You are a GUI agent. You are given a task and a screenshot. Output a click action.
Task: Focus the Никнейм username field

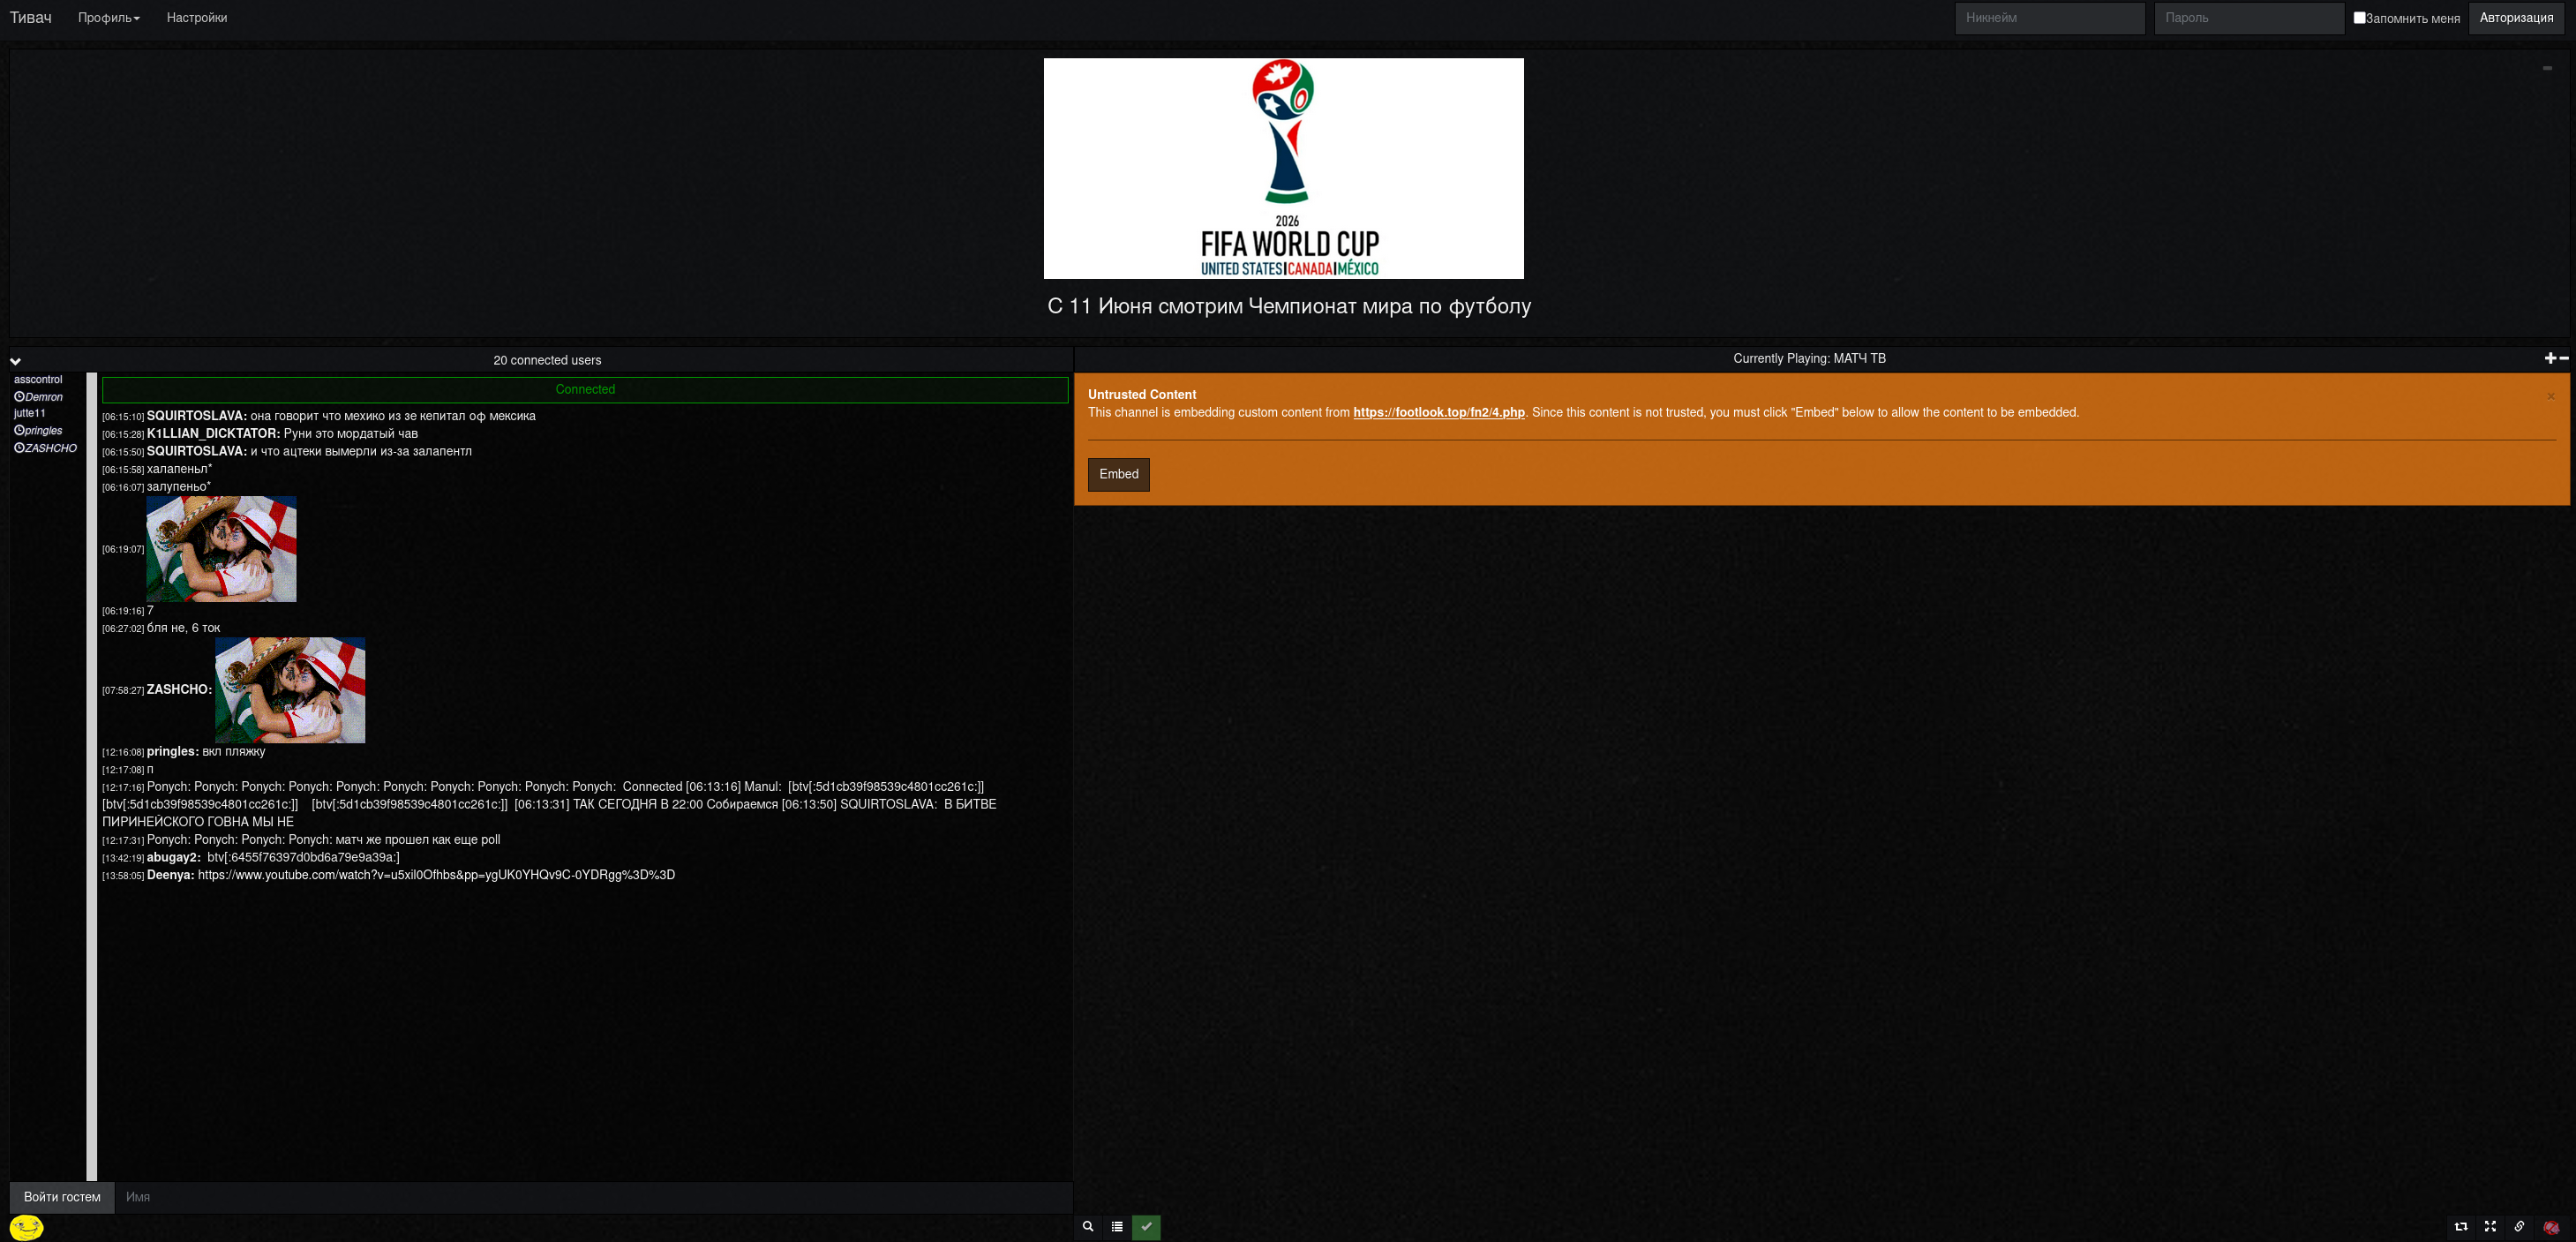2050,18
